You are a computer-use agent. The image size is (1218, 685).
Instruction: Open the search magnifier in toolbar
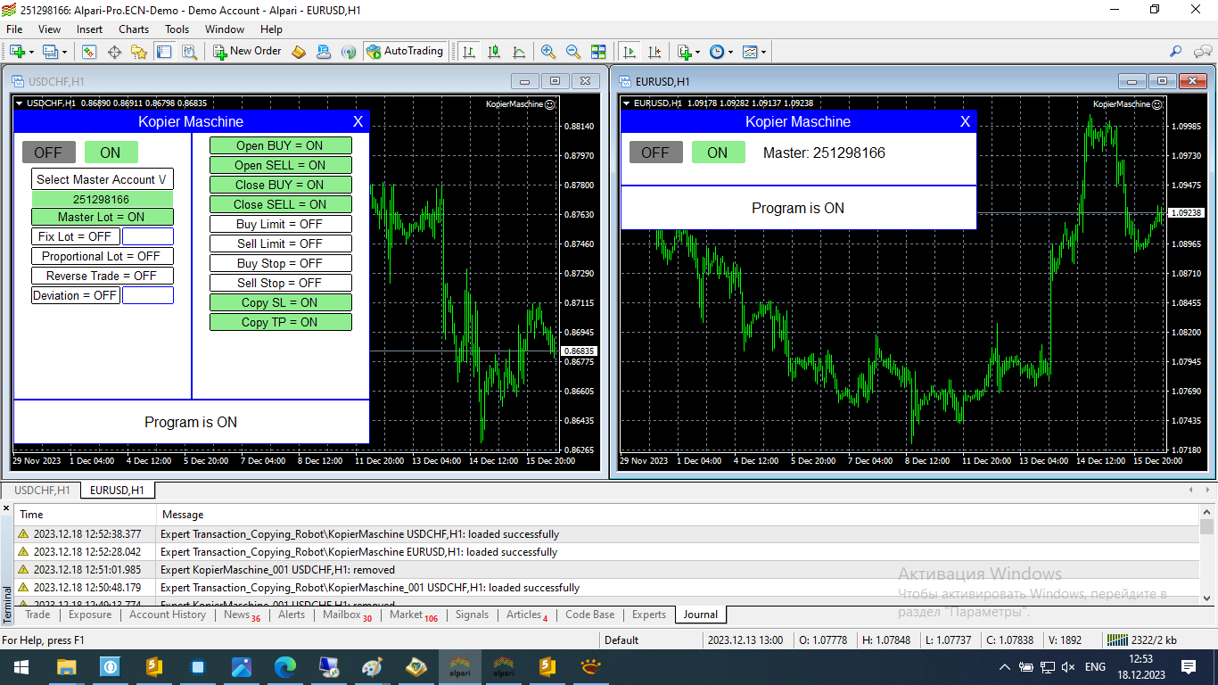tap(1176, 52)
